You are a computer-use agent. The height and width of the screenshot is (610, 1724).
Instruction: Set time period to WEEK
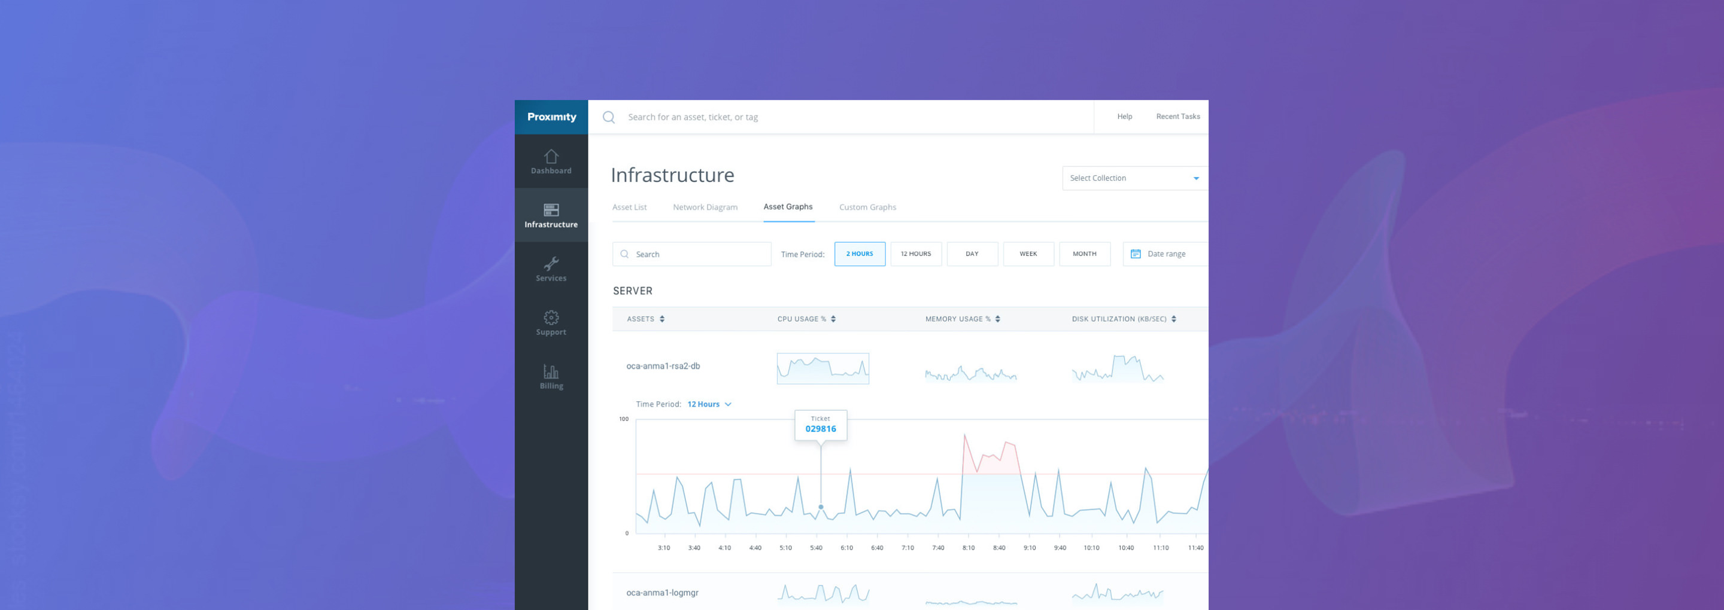tap(1028, 254)
